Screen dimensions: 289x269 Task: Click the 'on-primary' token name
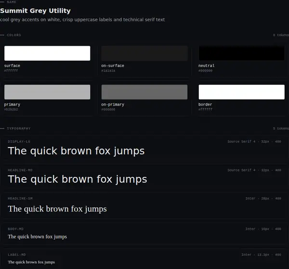(x=113, y=105)
